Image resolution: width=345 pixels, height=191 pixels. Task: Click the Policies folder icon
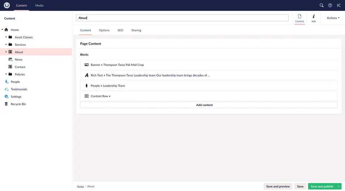tap(10, 74)
